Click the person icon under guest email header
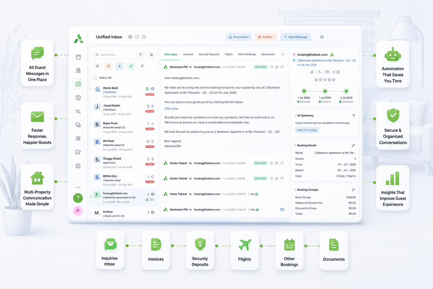 pos(312,72)
